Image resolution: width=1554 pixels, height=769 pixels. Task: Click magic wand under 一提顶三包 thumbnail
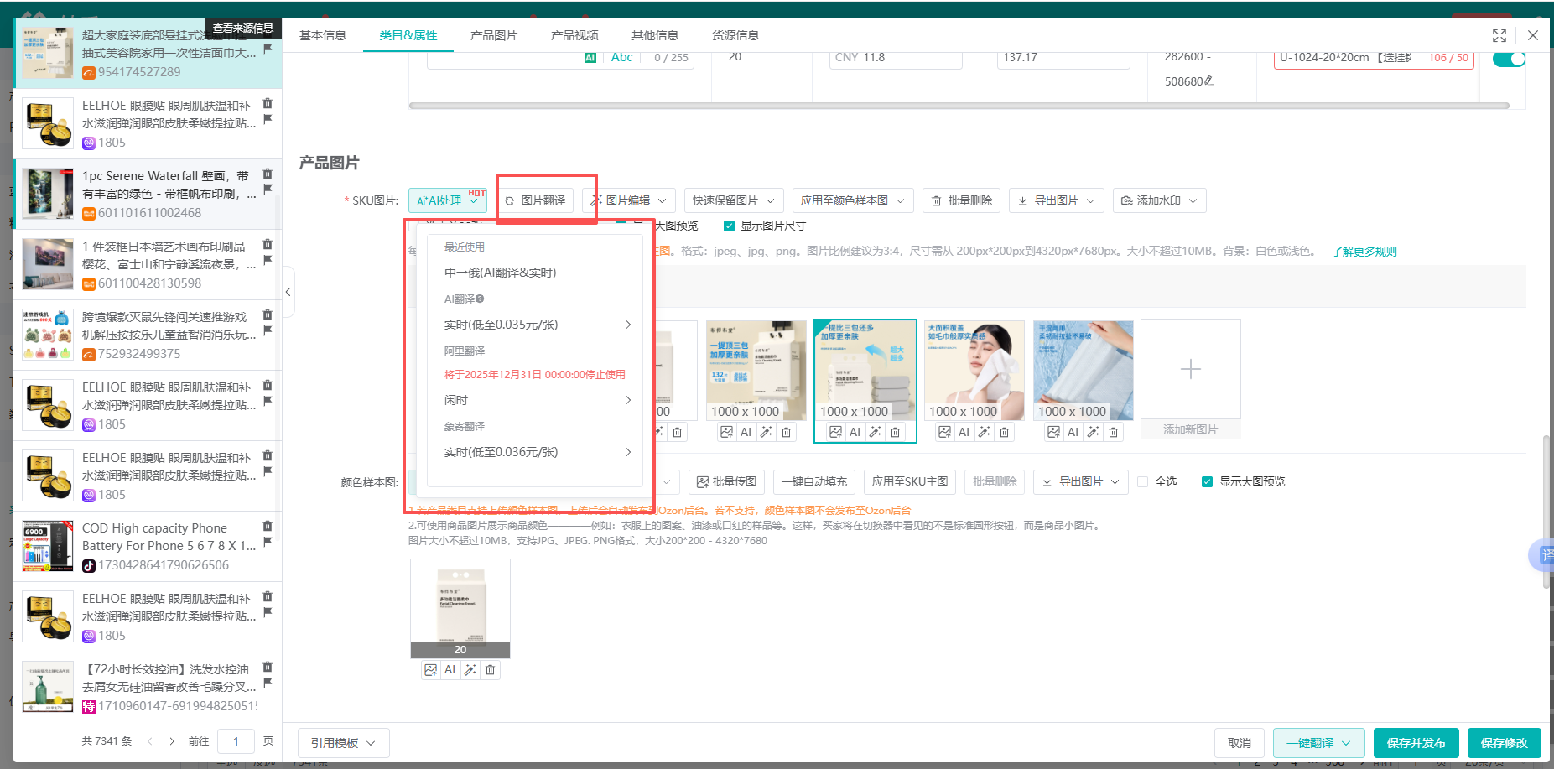[767, 432]
